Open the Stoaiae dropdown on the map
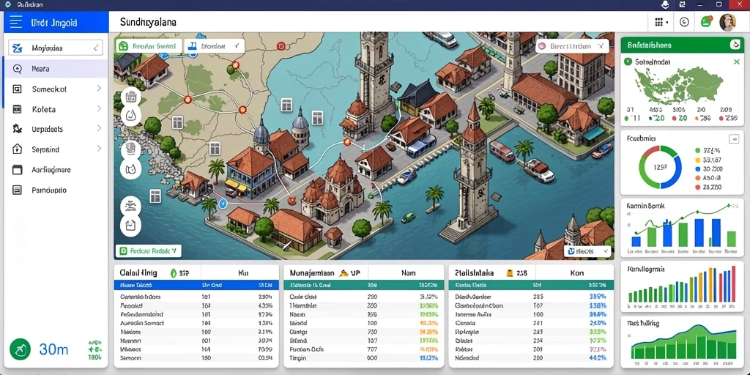 click(x=215, y=46)
